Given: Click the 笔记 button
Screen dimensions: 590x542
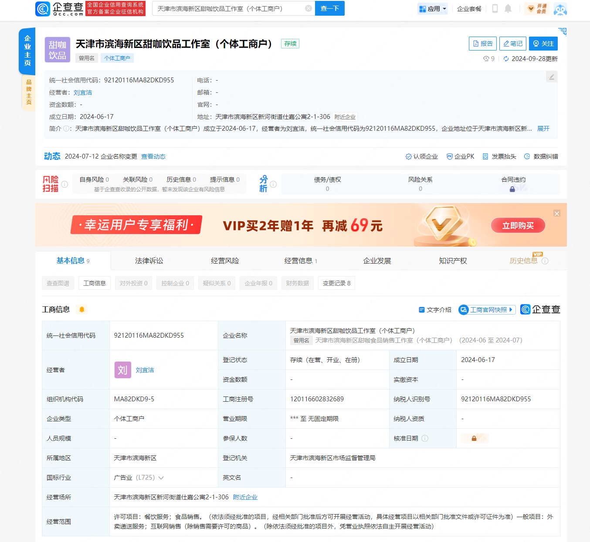Looking at the screenshot, I should tap(513, 44).
